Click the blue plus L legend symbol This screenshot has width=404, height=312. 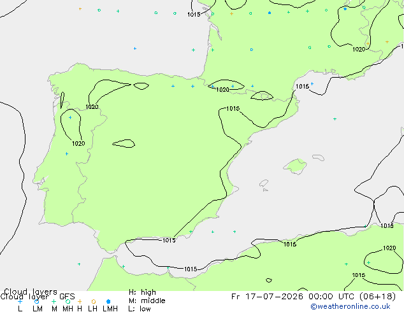20,301
